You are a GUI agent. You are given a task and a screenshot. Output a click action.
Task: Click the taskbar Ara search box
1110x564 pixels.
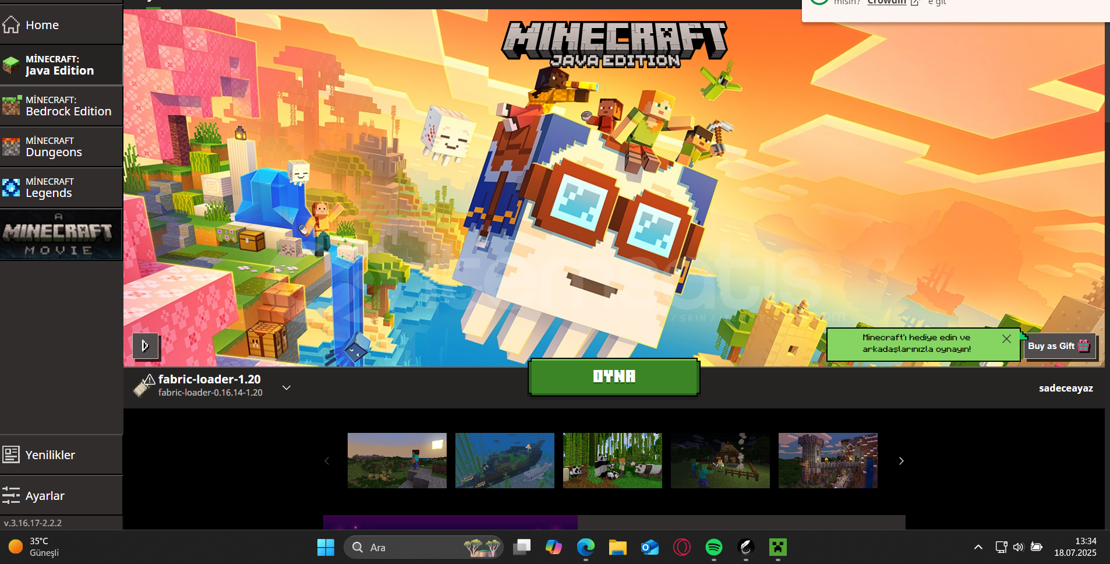tap(423, 547)
